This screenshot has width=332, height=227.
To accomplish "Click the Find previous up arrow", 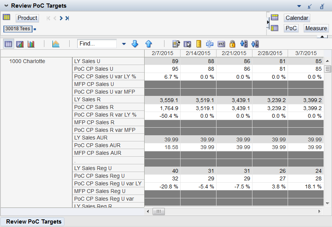I will [148, 44].
